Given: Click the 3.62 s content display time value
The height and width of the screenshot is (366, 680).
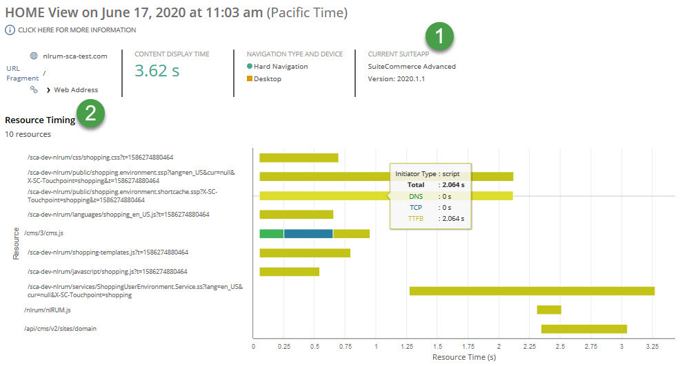Looking at the screenshot, I should tap(157, 71).
